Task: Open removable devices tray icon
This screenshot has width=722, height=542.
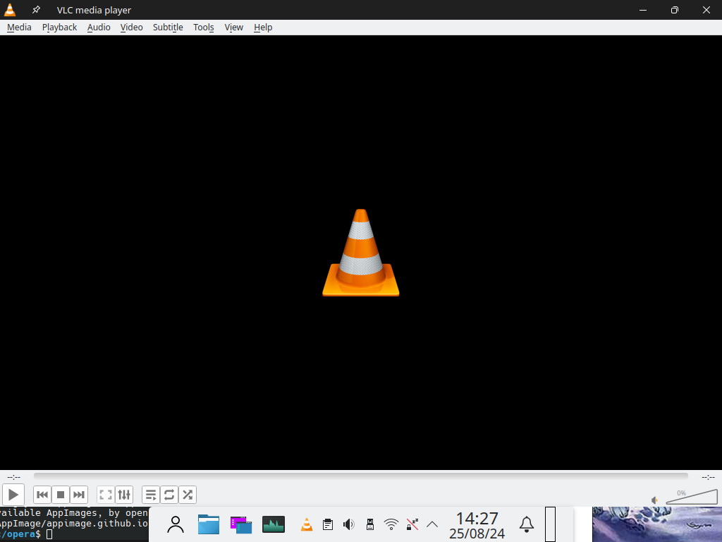Action: [369, 524]
